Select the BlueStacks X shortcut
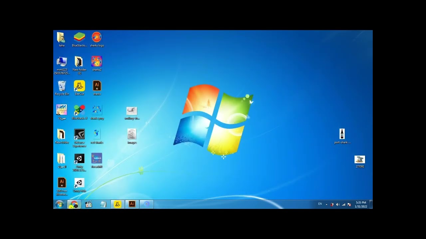 click(79, 112)
